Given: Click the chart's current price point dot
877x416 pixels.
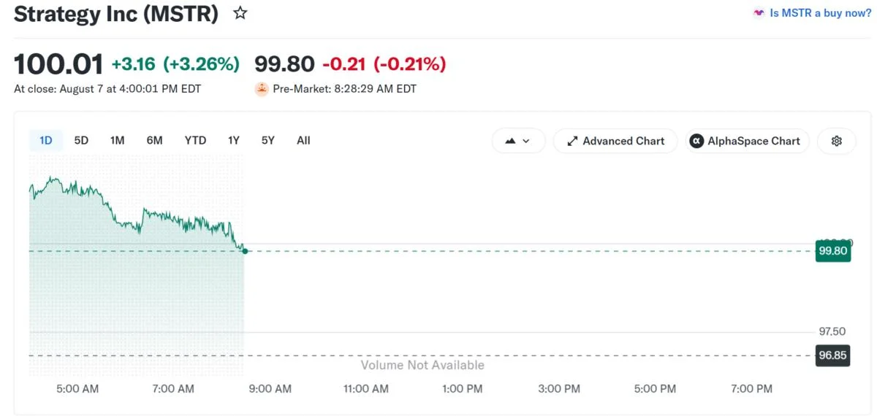Looking at the screenshot, I should pyautogui.click(x=245, y=251).
